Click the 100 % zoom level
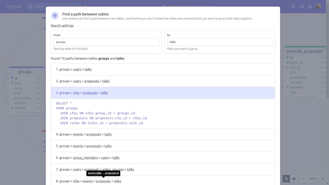329x185 pixels. click(x=313, y=179)
